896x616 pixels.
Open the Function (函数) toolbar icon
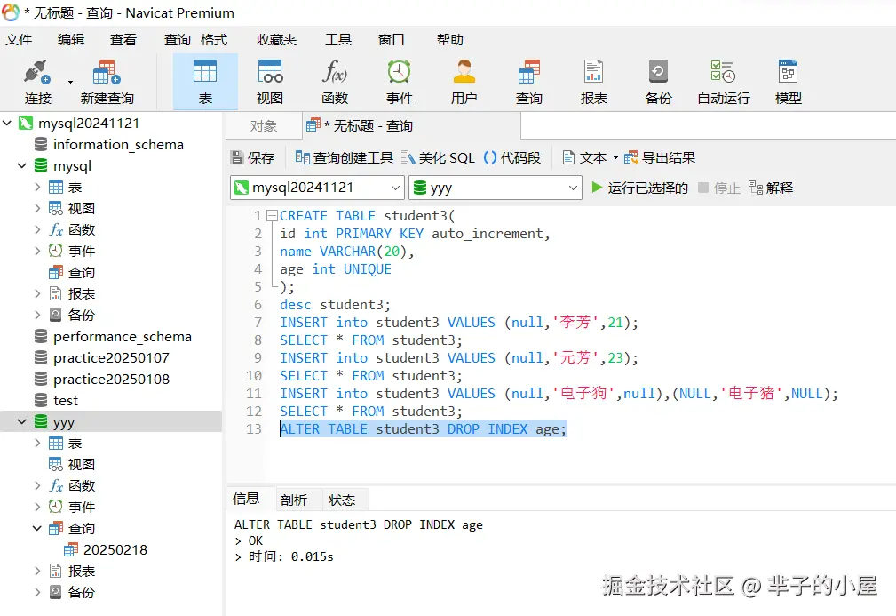(335, 73)
